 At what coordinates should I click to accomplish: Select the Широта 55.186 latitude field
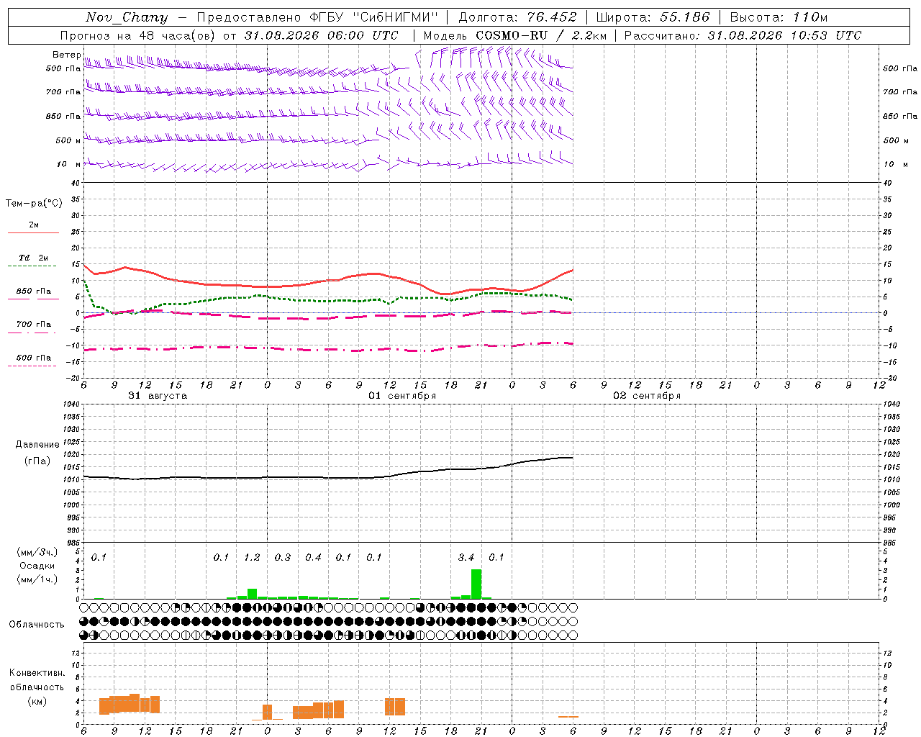click(x=653, y=17)
